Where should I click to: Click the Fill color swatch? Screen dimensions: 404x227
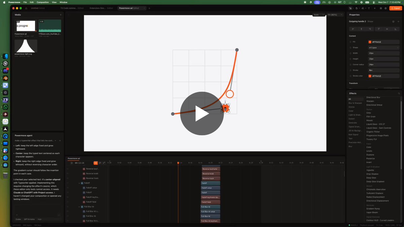coord(370,42)
